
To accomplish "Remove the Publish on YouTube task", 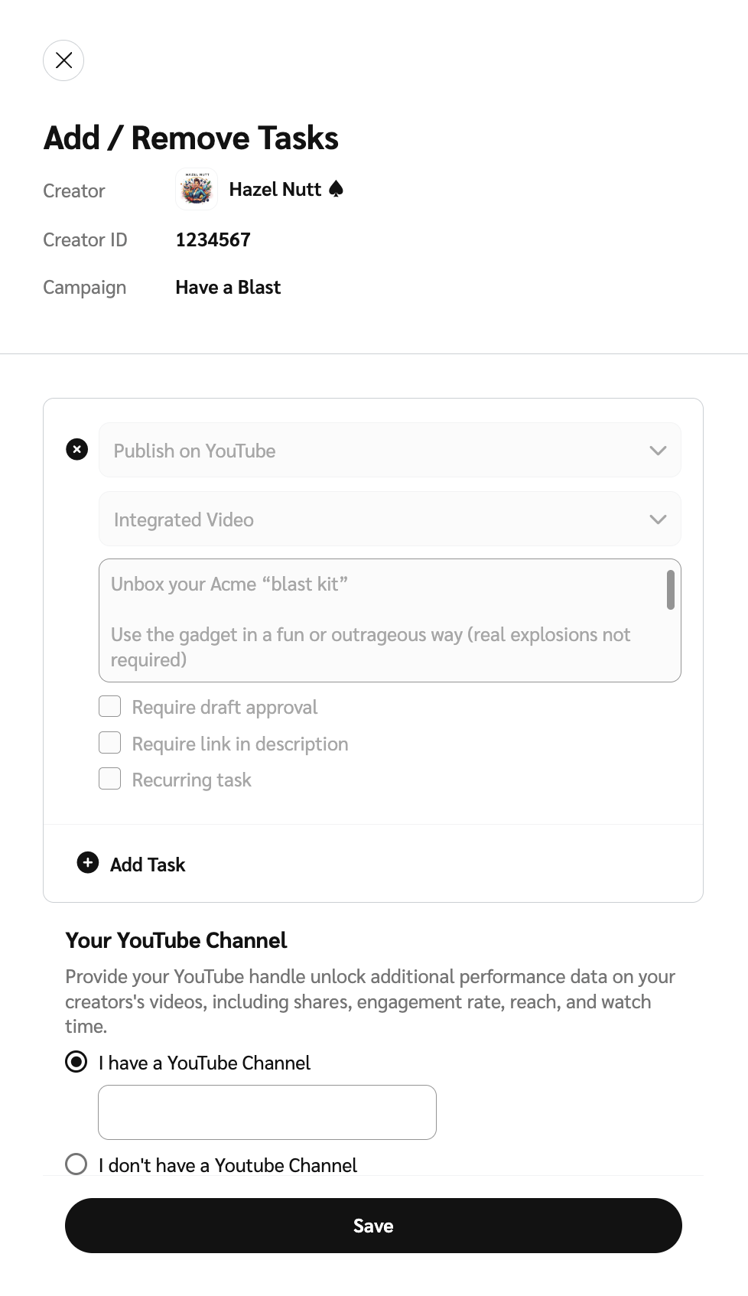I will 76,449.
